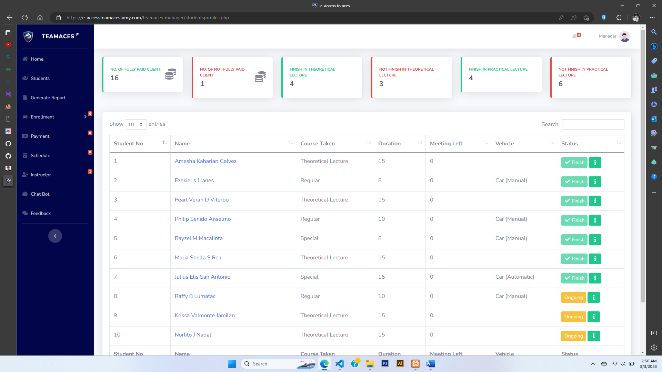The height and width of the screenshot is (372, 662).
Task: Click info icon for Amesha Kaharian Galvez
Action: [x=595, y=162]
